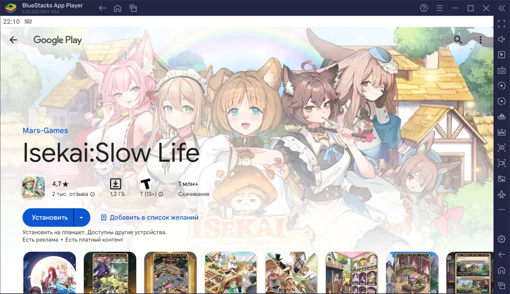
Task: Go to BlueStacks home from title bar
Action: [x=118, y=8]
